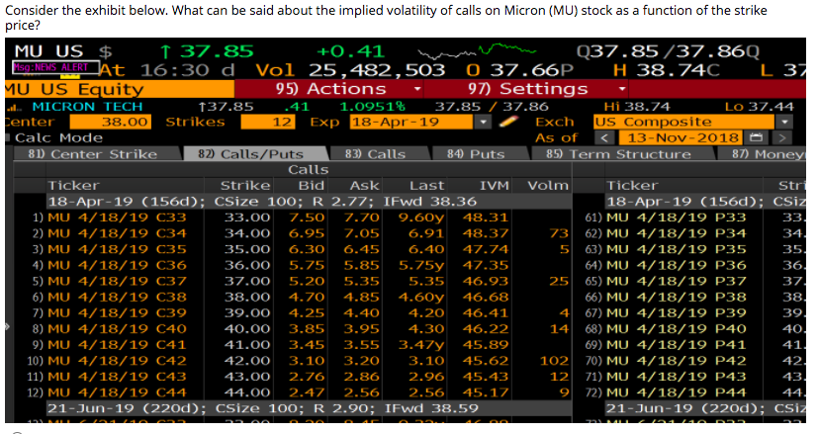Click the Last column header
The width and height of the screenshot is (818, 434).
[x=426, y=186]
